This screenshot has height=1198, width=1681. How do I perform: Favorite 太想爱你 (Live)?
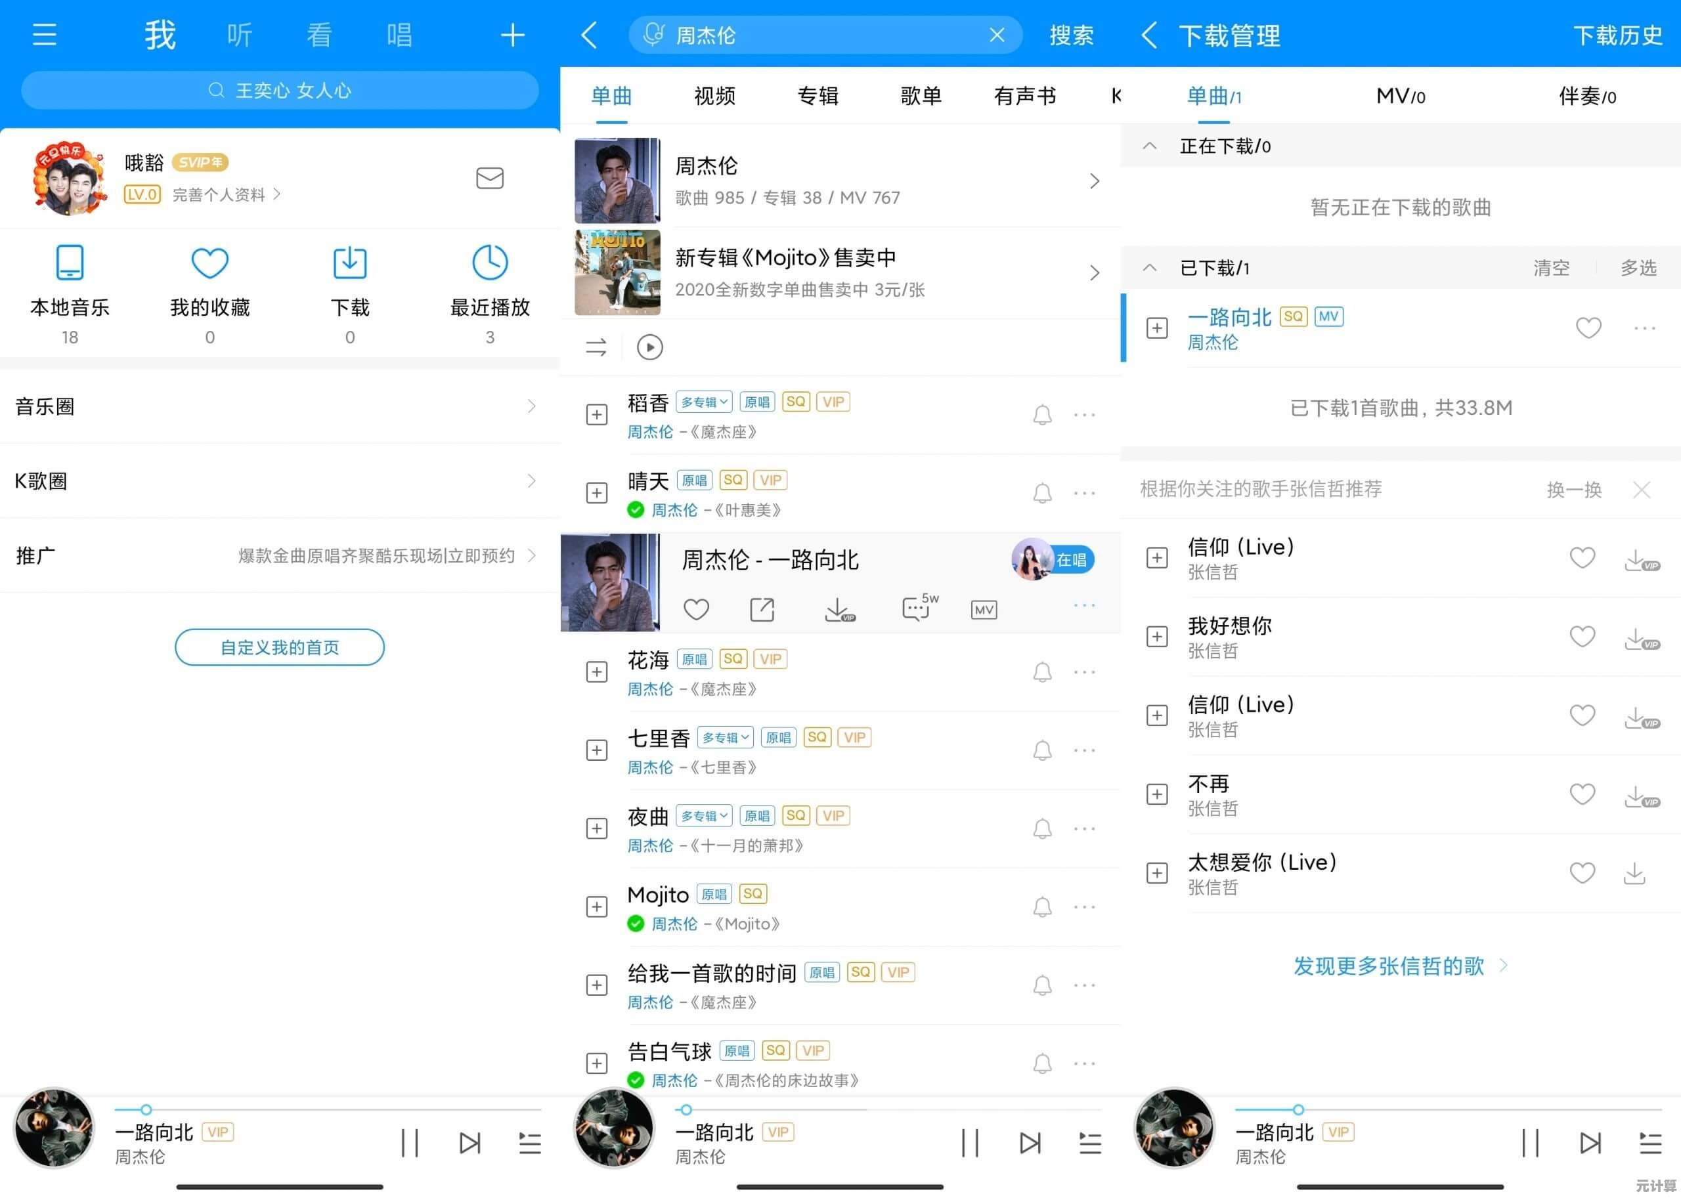coord(1582,872)
